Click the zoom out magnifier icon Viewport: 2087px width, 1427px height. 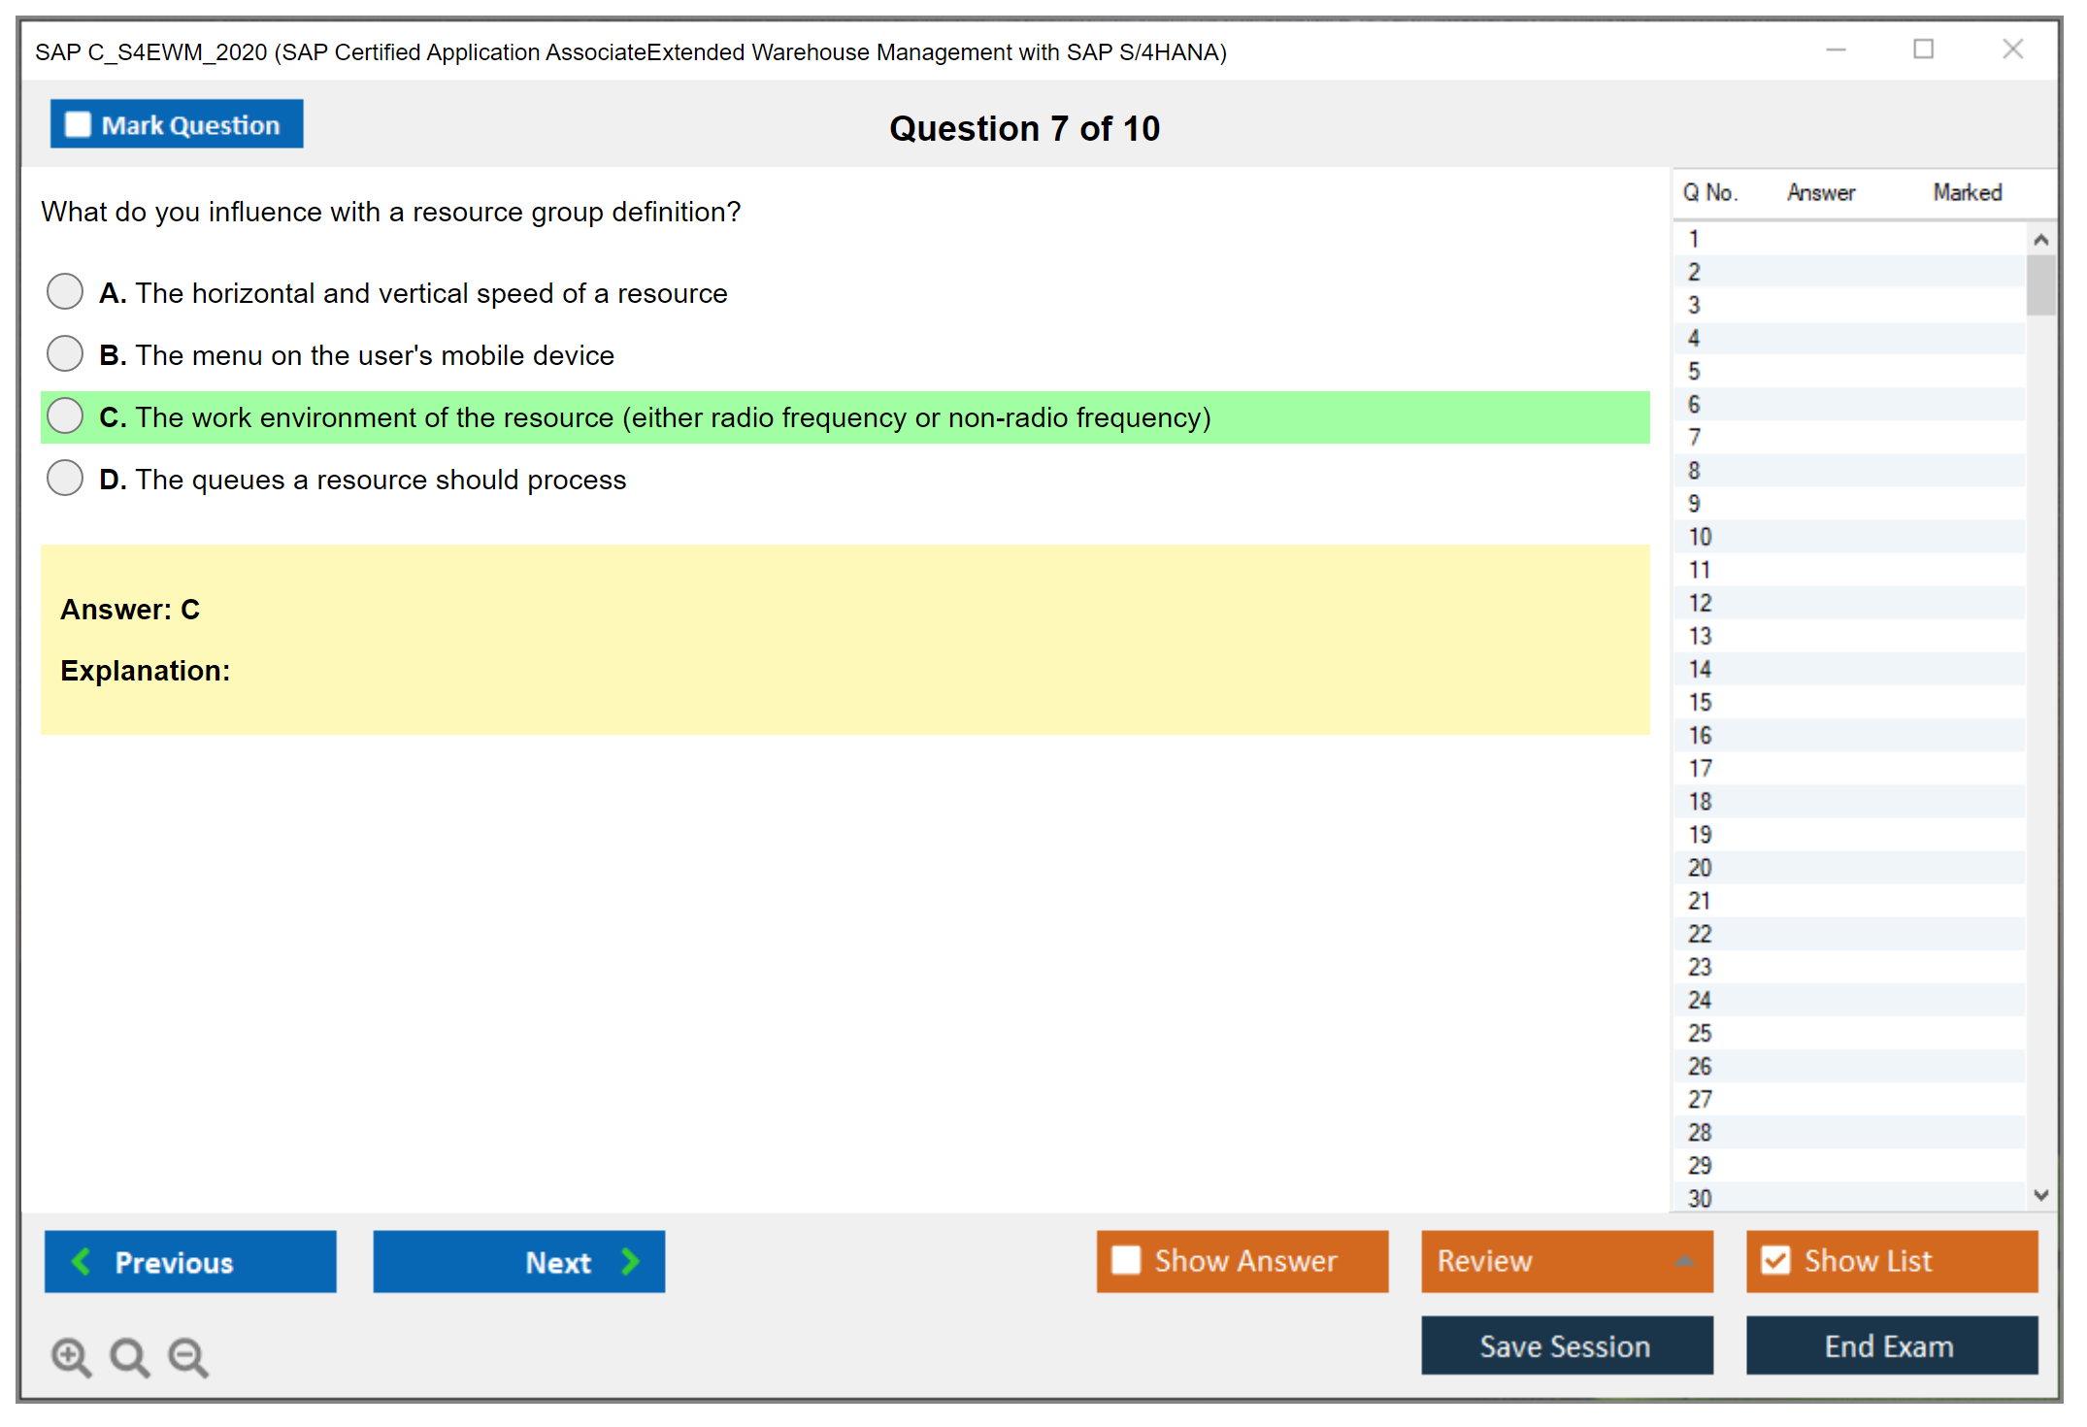[188, 1356]
